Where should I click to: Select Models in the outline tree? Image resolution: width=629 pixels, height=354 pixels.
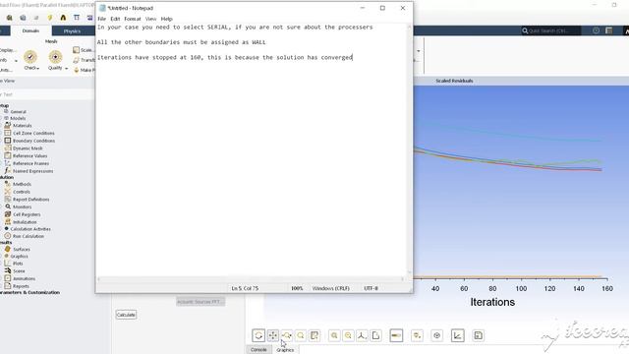pyautogui.click(x=18, y=118)
